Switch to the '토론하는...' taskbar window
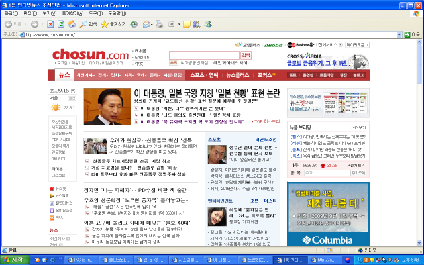Image resolution: width=424 pixels, height=265 pixels. 256,260
